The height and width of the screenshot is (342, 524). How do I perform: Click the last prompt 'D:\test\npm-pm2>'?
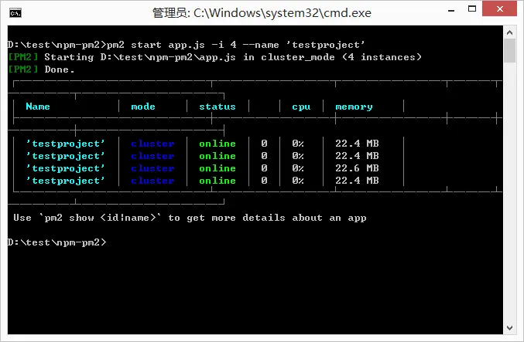(x=57, y=242)
